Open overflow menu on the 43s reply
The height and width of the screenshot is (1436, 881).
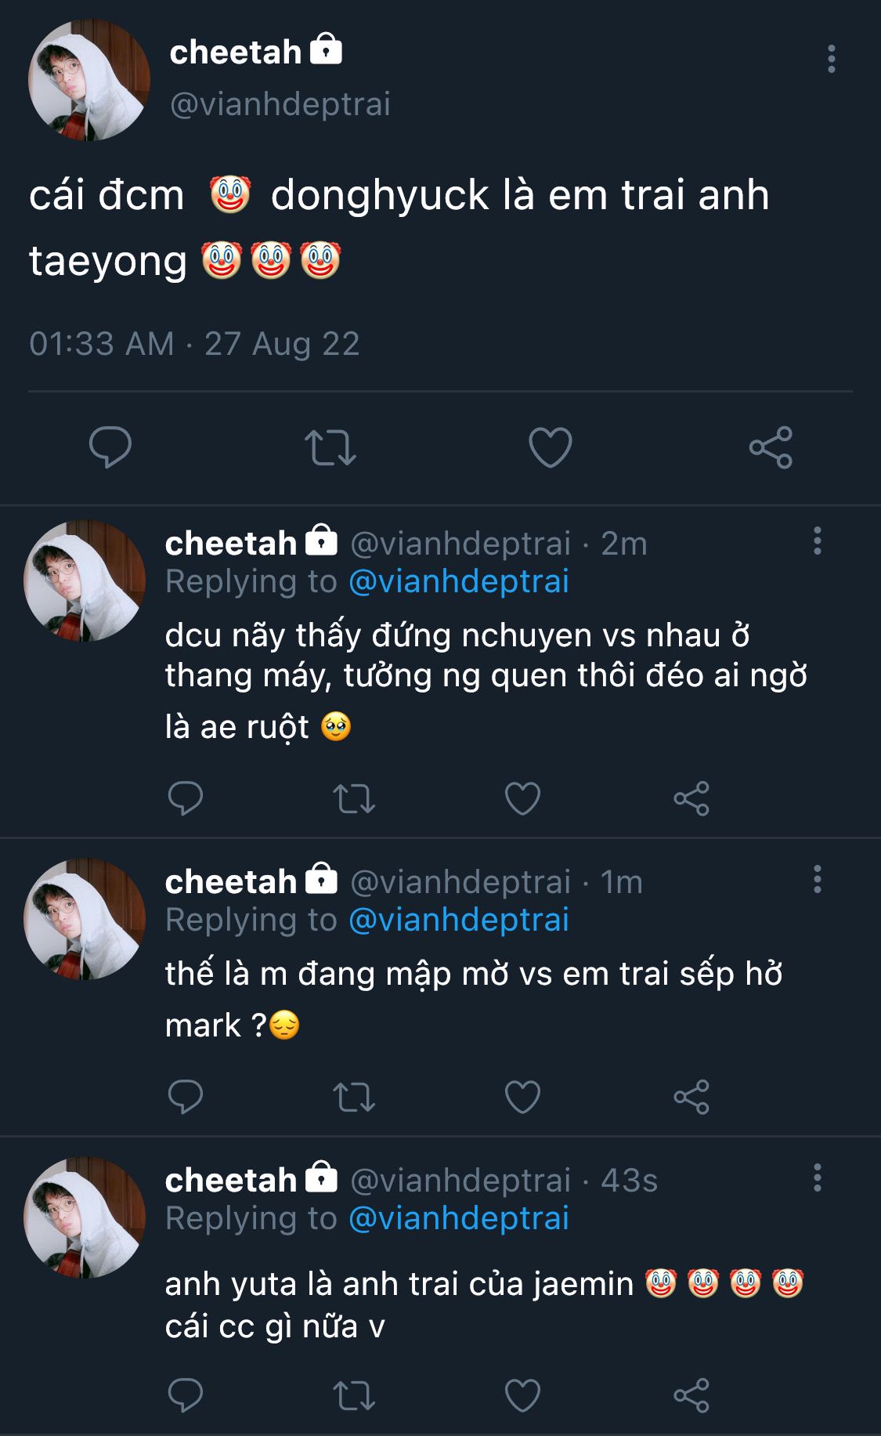[817, 1177]
